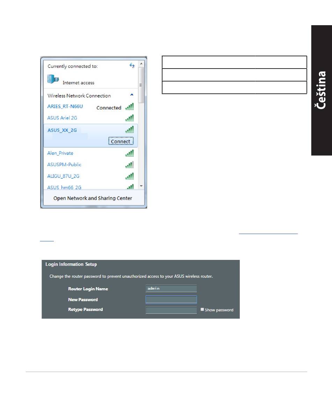Click the New Password input field

point(171,299)
